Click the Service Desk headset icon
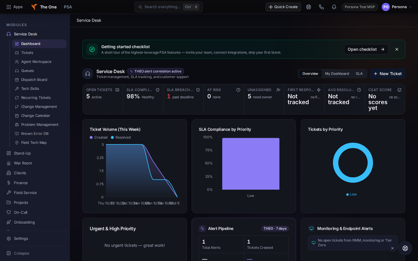 [x=88, y=74]
